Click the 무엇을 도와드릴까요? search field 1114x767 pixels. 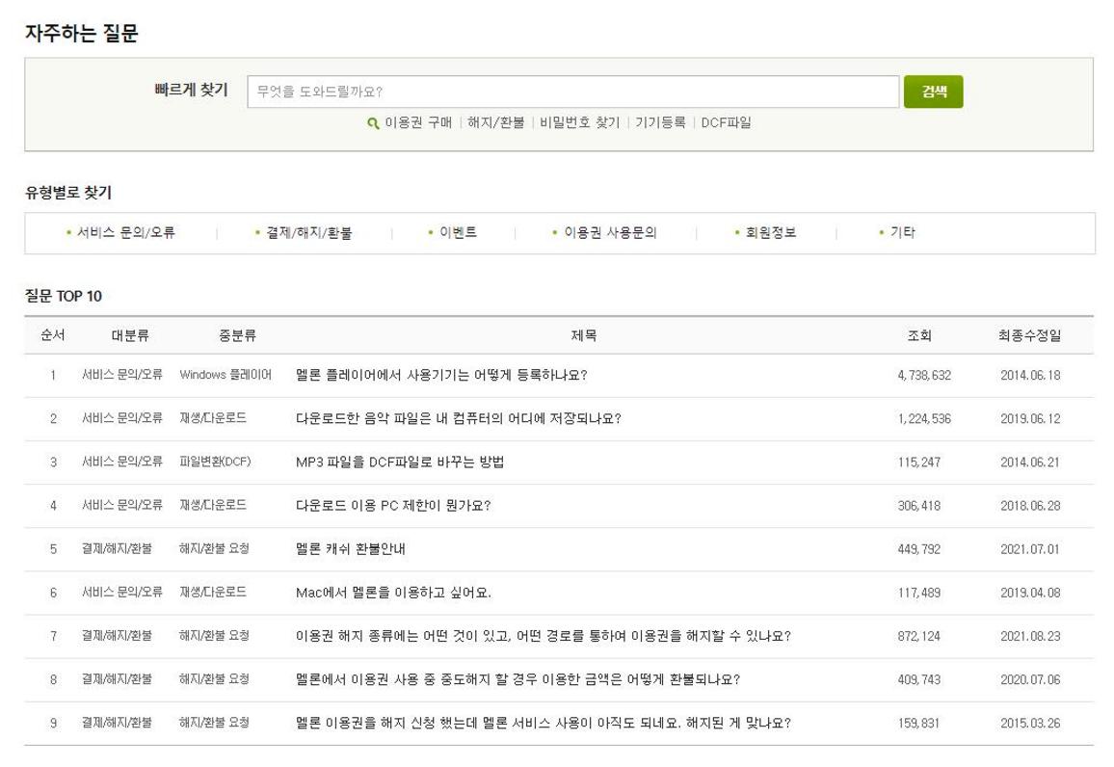(572, 92)
